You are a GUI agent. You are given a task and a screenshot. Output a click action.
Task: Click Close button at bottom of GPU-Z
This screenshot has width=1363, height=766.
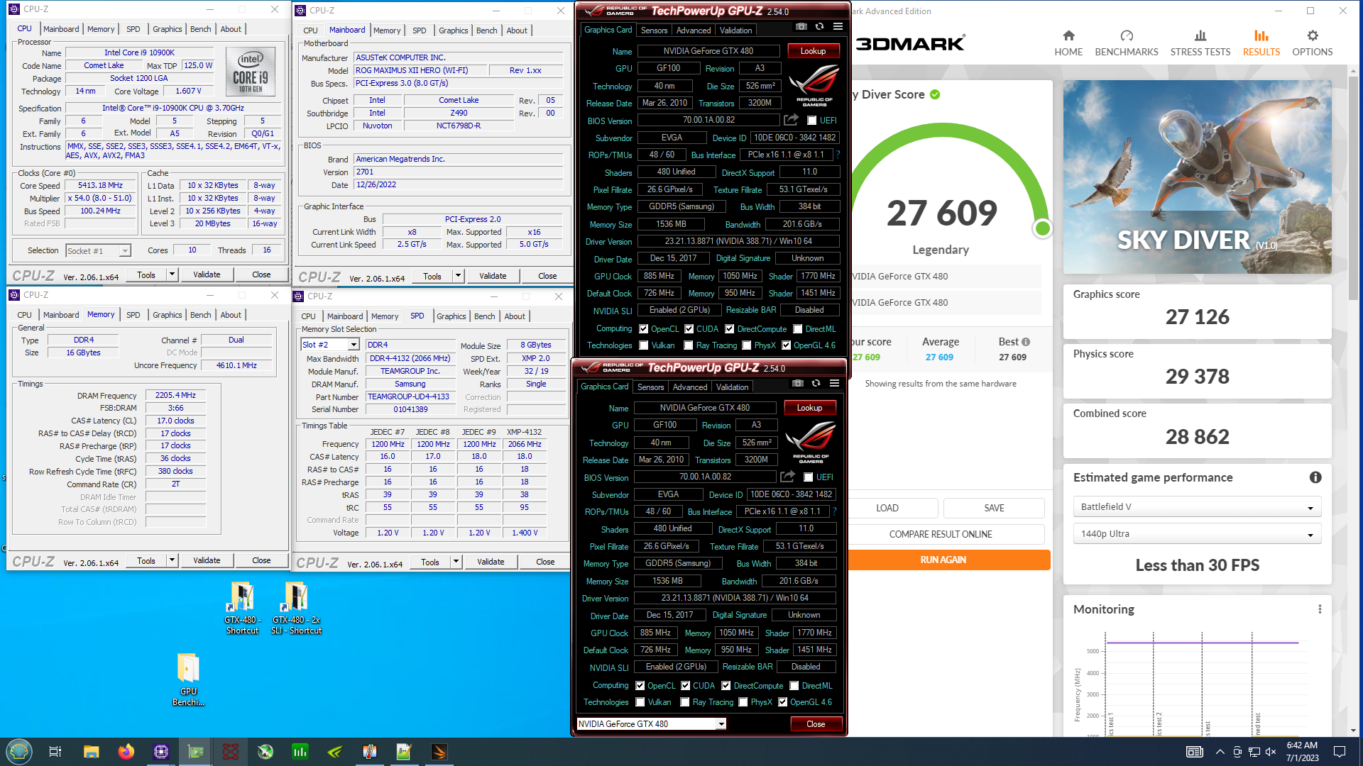[x=816, y=723]
